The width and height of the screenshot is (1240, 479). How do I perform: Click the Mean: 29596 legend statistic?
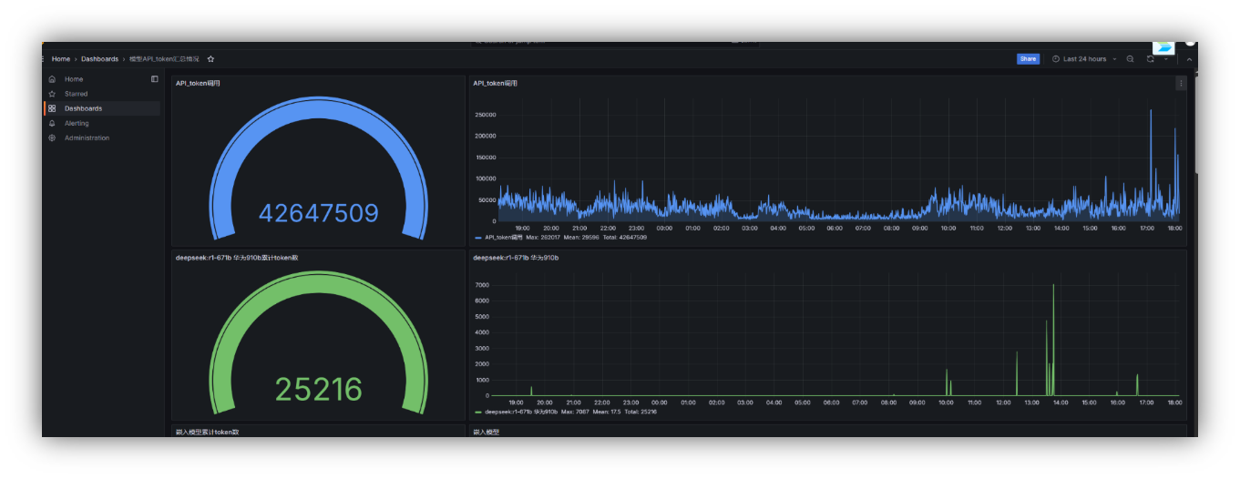[581, 237]
